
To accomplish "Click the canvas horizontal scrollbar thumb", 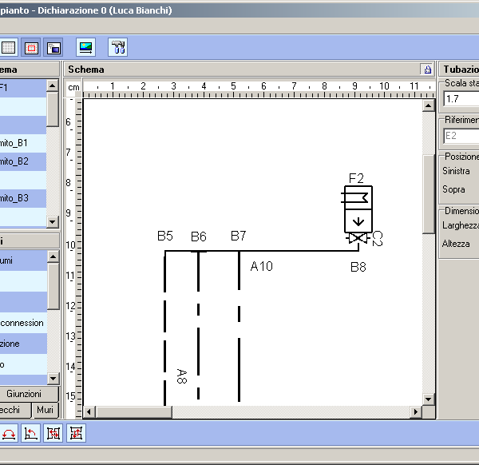I will pyautogui.click(x=133, y=411).
